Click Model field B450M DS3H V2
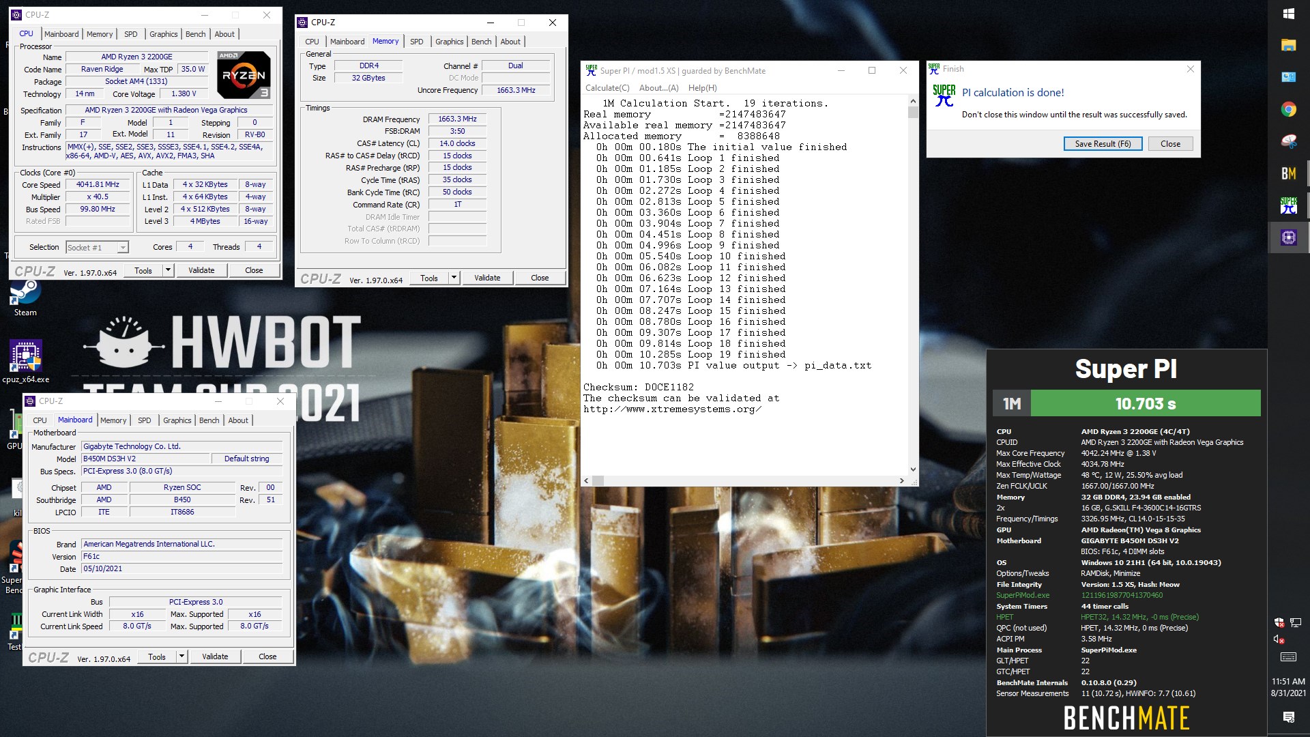This screenshot has width=1310, height=737. (145, 459)
